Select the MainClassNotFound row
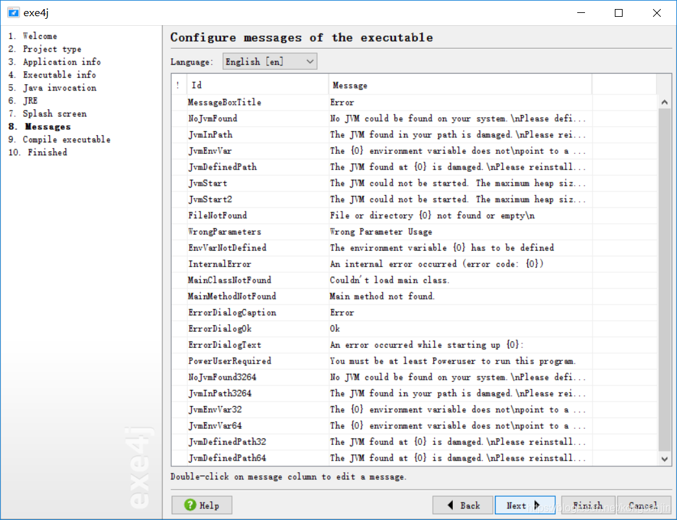Image resolution: width=677 pixels, height=520 pixels. point(415,280)
